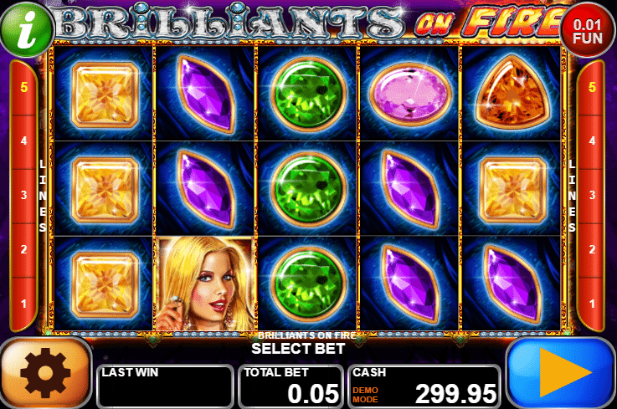617x409 pixels.
Task: Click the top-left yellow square gem
Action: click(x=105, y=95)
